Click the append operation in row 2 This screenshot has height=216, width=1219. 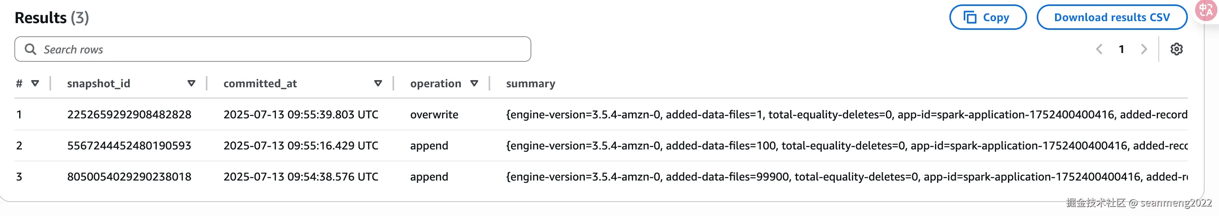click(429, 145)
